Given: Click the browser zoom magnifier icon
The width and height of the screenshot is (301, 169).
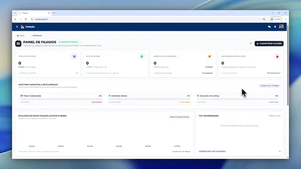Looking at the screenshot, I should (264, 19).
